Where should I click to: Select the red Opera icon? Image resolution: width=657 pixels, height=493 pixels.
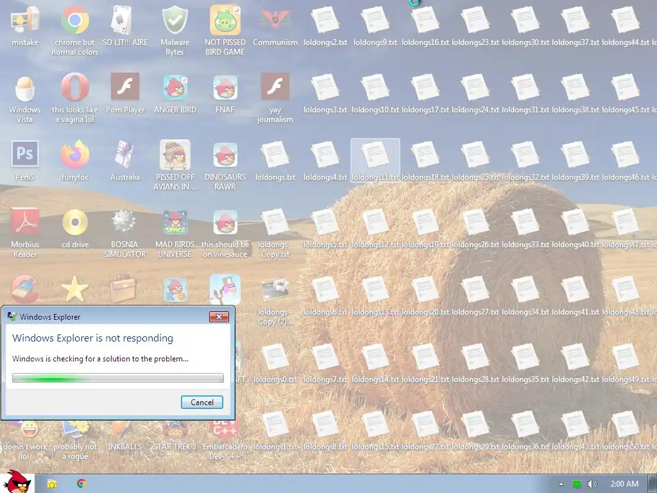coord(75,87)
